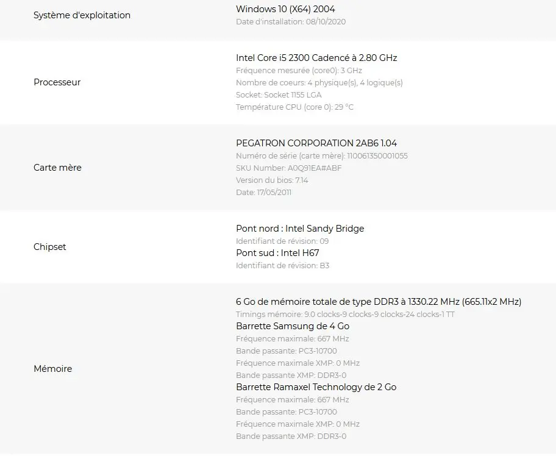Select the Barrette Ramaxel Technology de 2 Go heading
Viewport: 556px width, 456px height.
pos(316,387)
